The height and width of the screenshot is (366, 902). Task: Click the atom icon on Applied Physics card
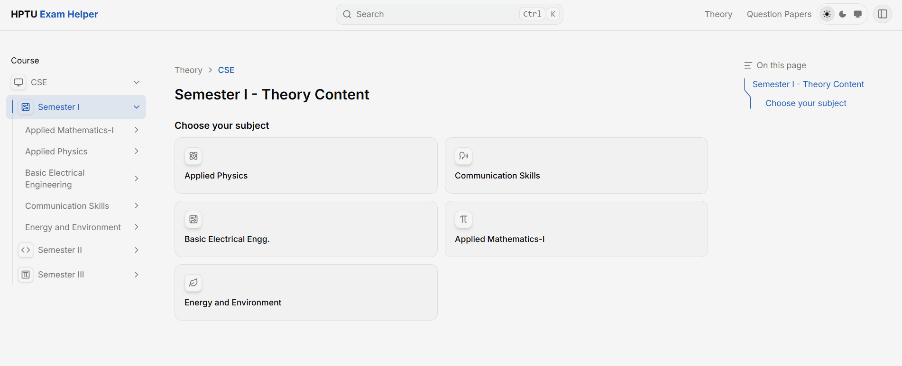click(193, 156)
